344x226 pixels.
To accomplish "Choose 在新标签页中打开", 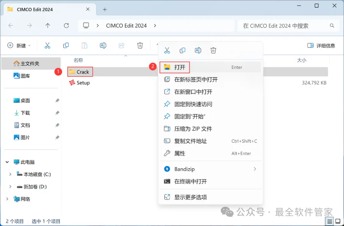I will [x=211, y=79].
